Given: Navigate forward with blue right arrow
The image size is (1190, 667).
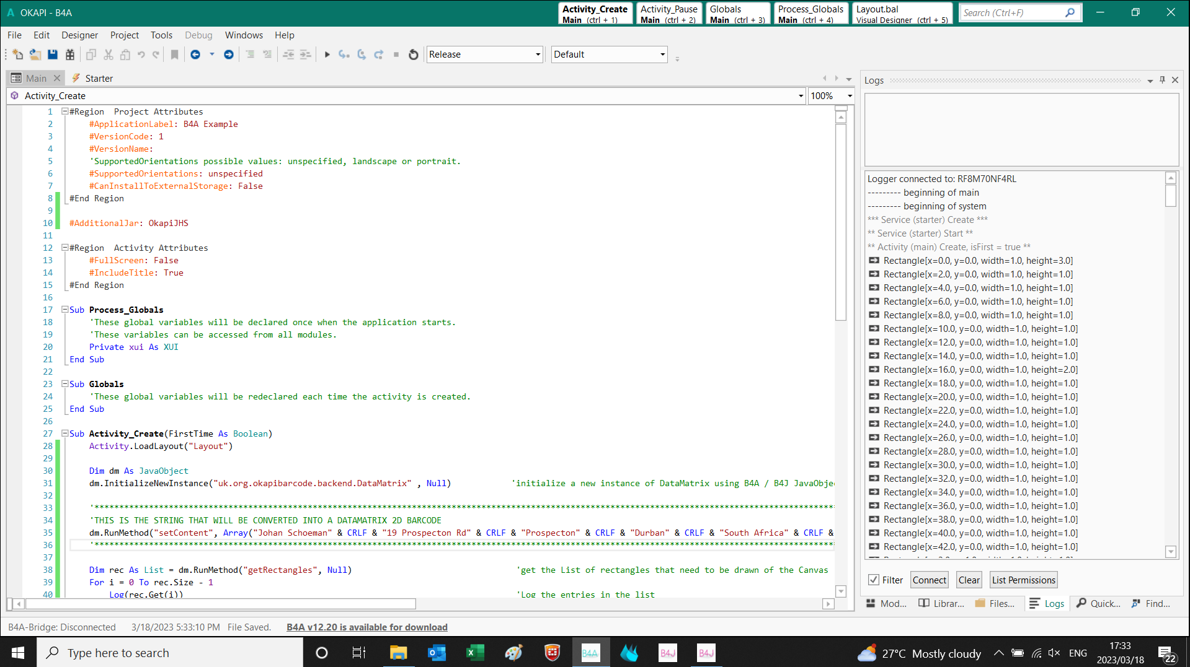Looking at the screenshot, I should pyautogui.click(x=229, y=54).
